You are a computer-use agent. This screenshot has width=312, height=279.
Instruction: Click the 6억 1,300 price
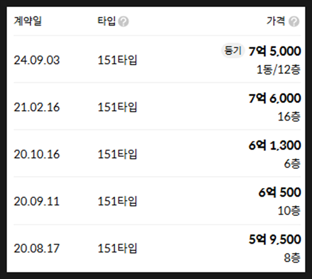(x=275, y=145)
